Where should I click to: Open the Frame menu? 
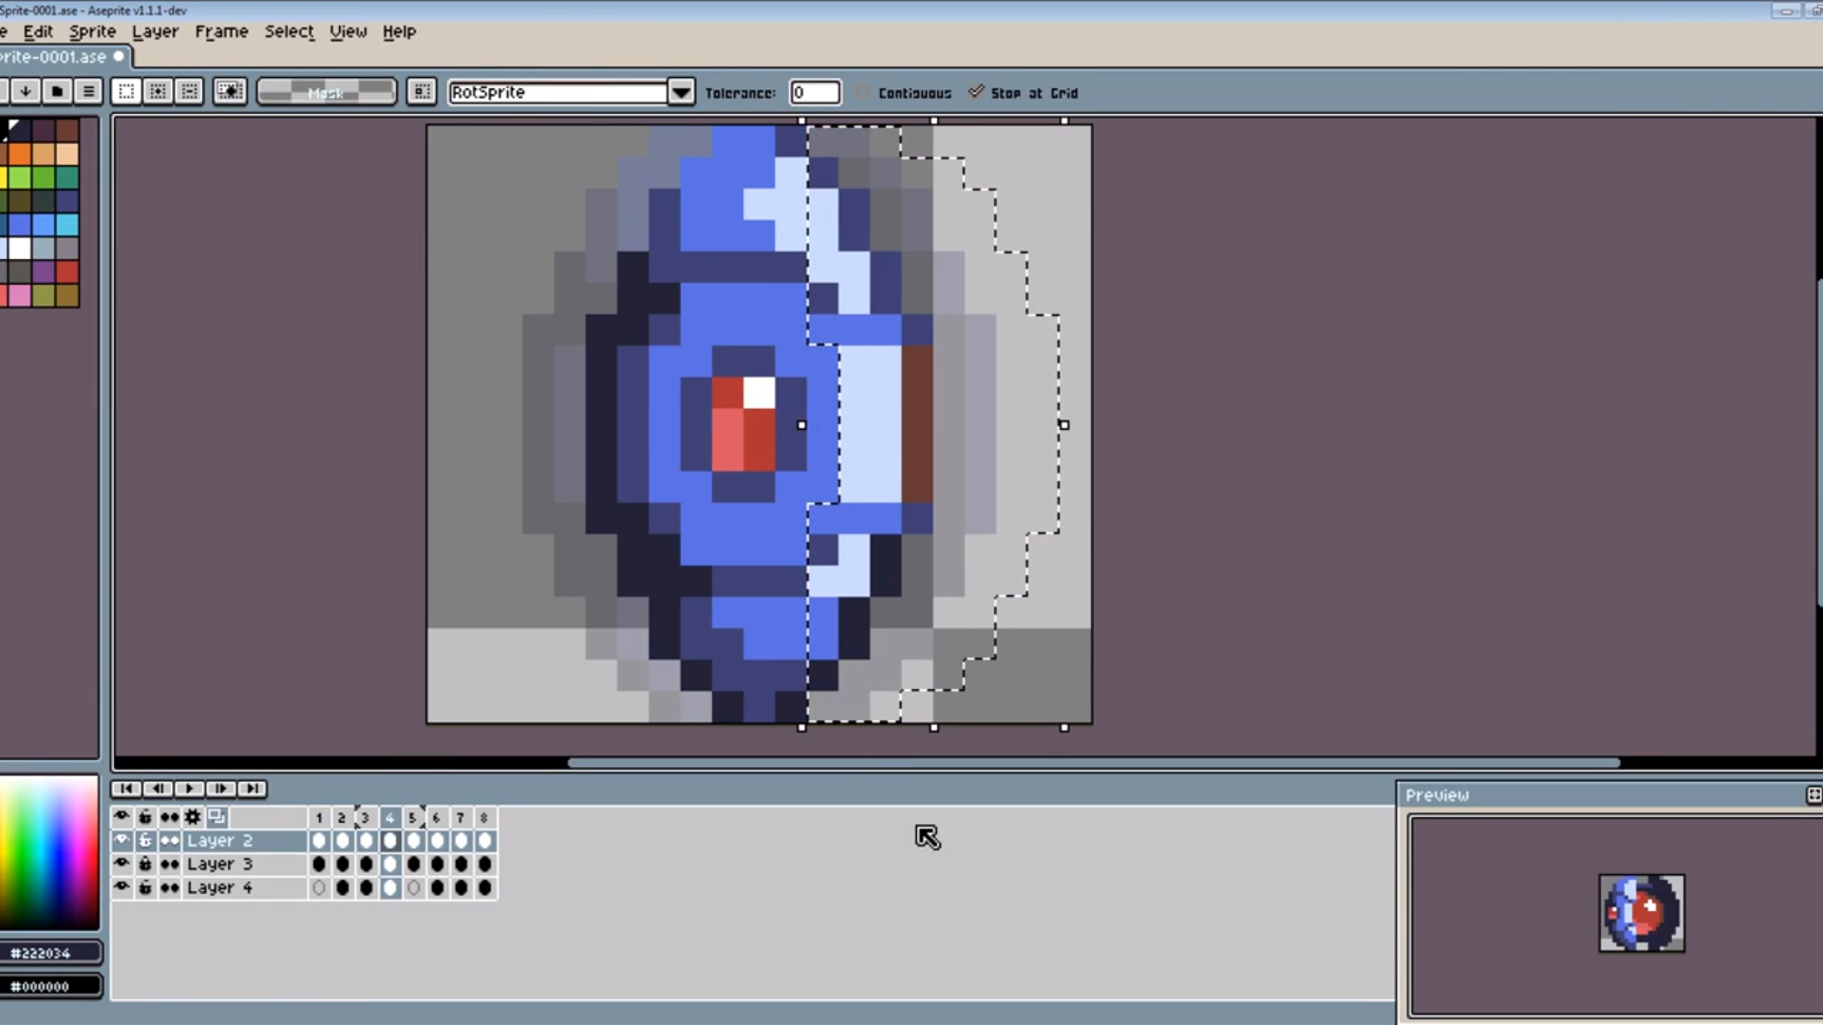221,31
